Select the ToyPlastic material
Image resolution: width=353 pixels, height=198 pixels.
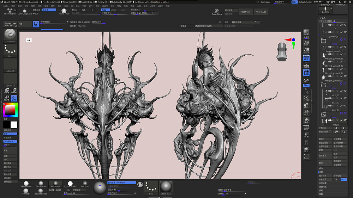(x=26, y=192)
